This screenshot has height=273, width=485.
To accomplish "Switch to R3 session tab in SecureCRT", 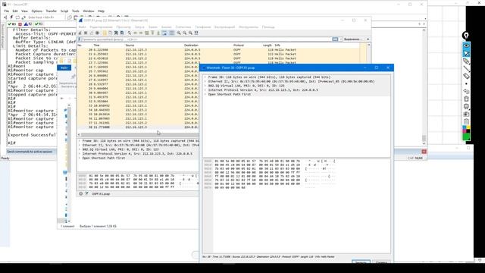I will (x=39, y=24).
